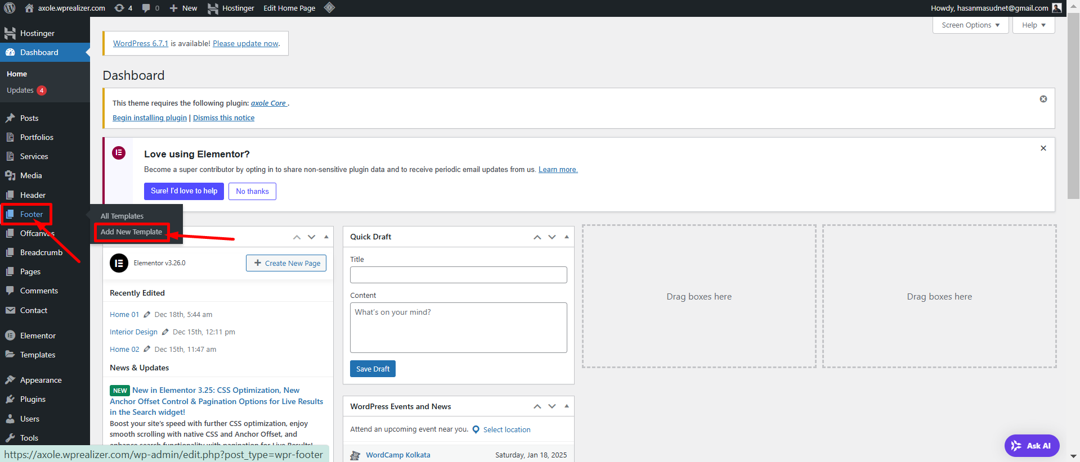Dismiss the axole Core plugin notice
This screenshot has height=462, width=1080.
[1043, 99]
